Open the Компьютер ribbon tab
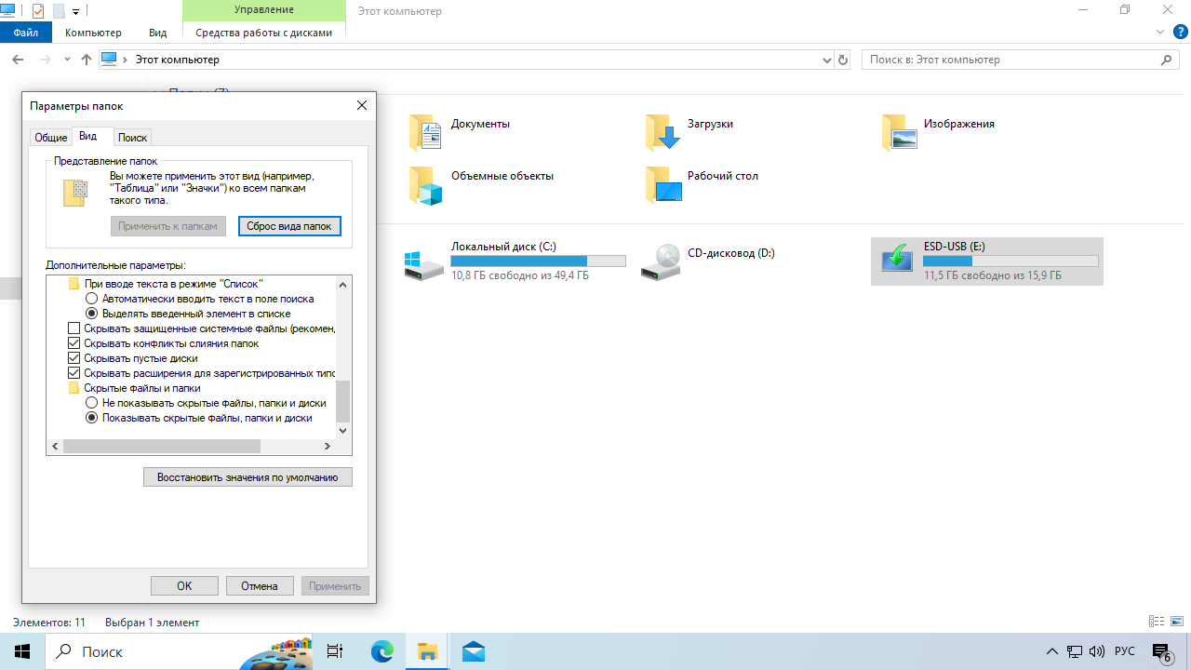Image resolution: width=1191 pixels, height=670 pixels. (93, 33)
